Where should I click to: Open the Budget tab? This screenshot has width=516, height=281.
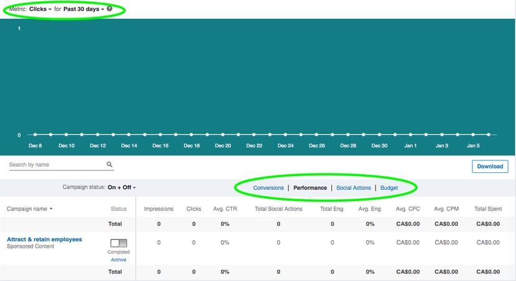[x=389, y=188]
